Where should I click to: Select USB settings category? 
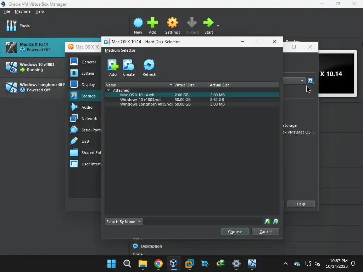pyautogui.click(x=85, y=141)
